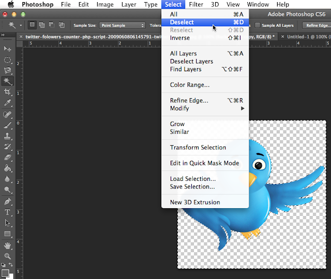Click Add to Selection mode icon

[x=42, y=25]
